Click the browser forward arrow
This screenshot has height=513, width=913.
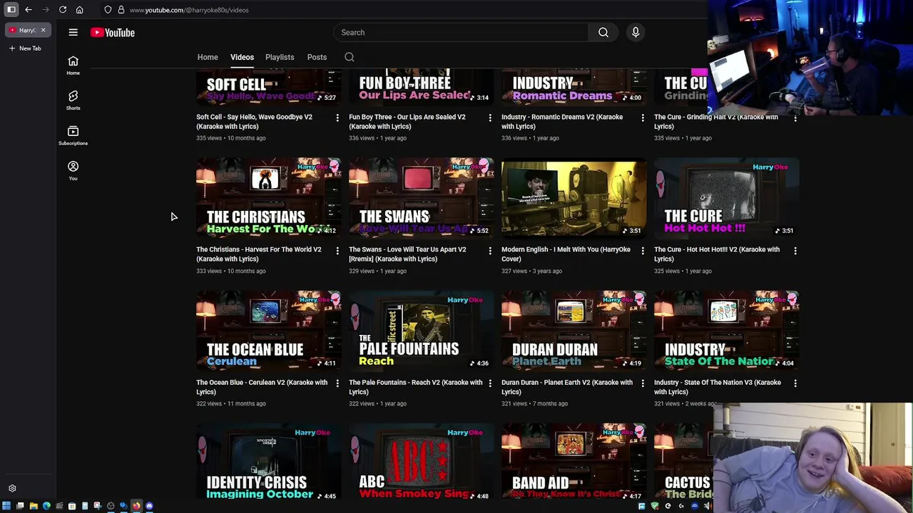point(46,10)
